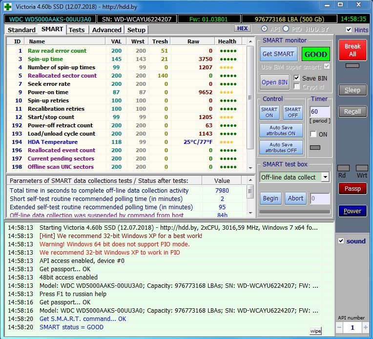Select the Raw read error count row
Image resolution: width=373 pixels, height=339 pixels.
tap(126, 51)
